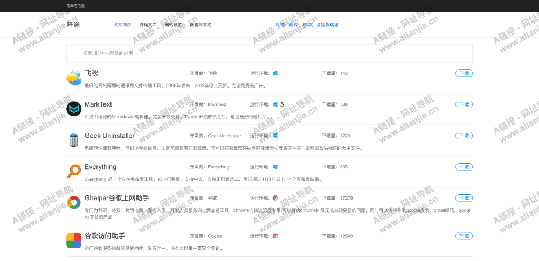Click the 飞秋 app icon
This screenshot has height=261, width=539.
pos(74,78)
